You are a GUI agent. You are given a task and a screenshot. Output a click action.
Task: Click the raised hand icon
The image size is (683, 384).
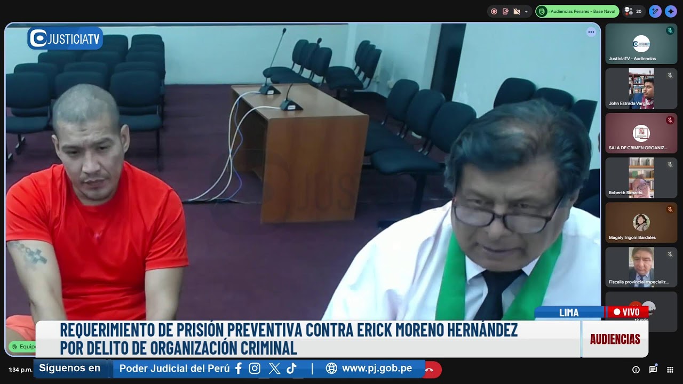[542, 11]
